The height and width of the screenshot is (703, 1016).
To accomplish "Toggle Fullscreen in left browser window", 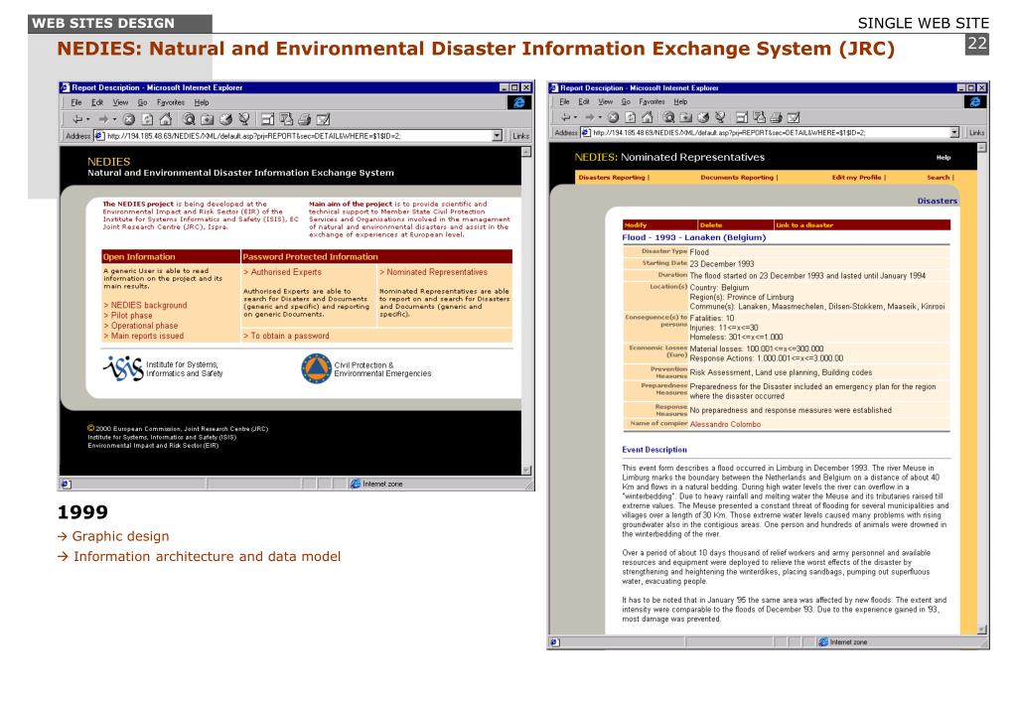I will [x=267, y=119].
